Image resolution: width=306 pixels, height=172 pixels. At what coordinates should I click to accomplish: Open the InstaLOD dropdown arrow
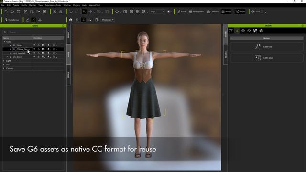coord(265,12)
